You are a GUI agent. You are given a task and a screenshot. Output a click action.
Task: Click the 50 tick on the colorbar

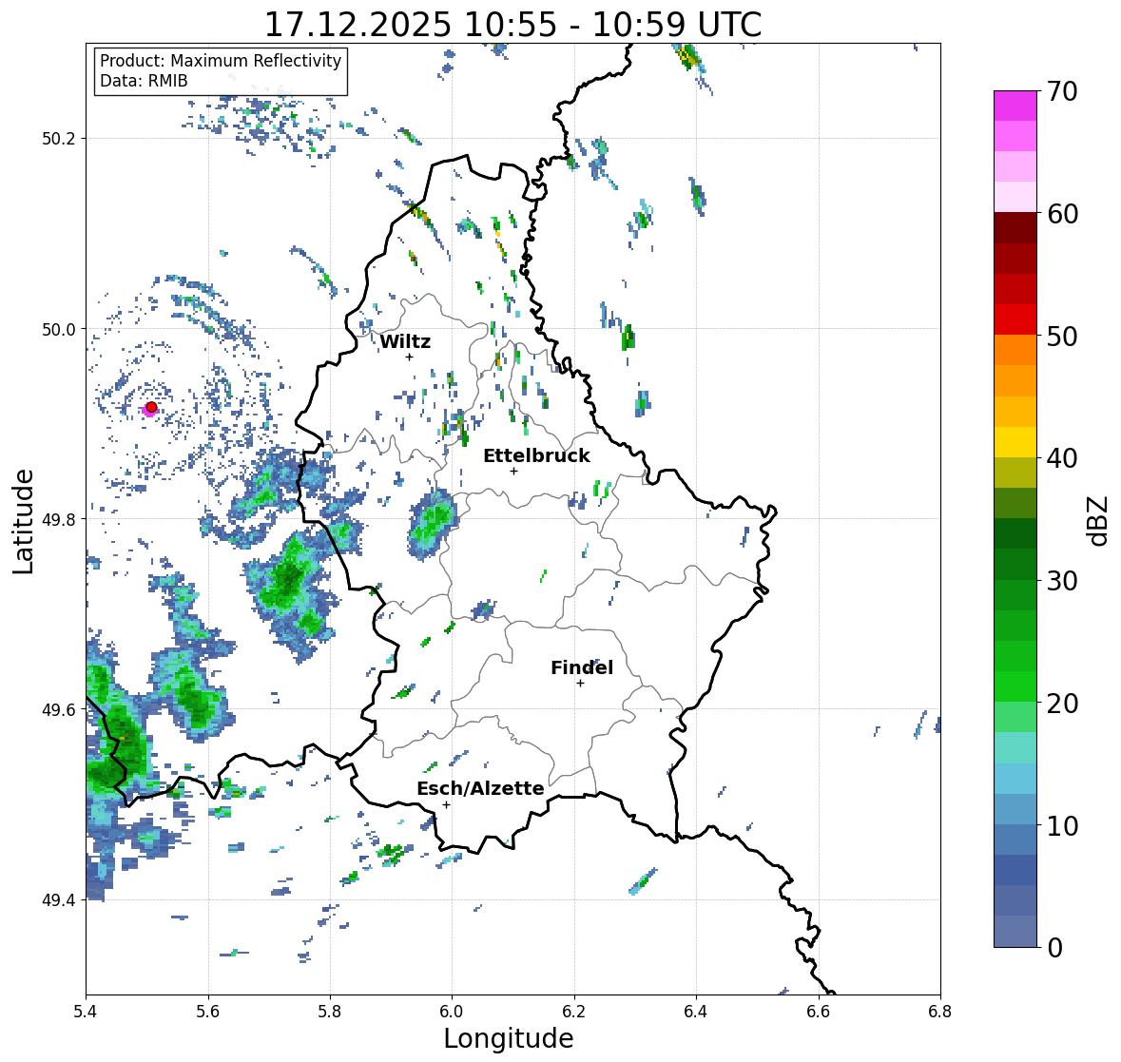(x=1062, y=336)
